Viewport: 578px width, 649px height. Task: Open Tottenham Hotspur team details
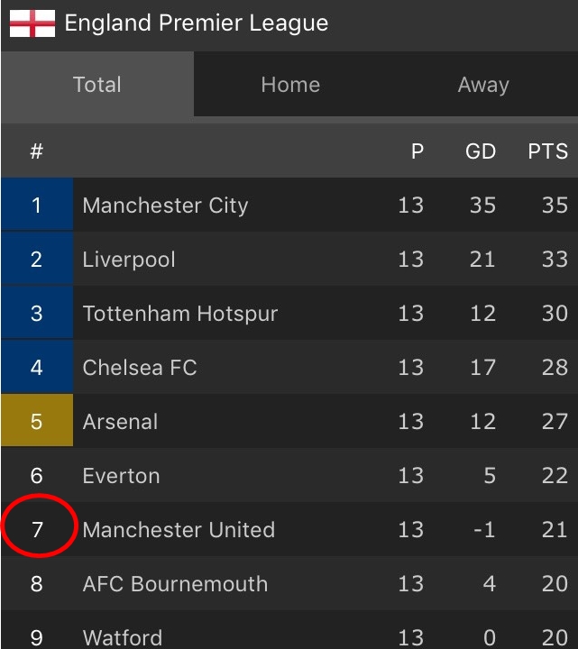coord(289,313)
